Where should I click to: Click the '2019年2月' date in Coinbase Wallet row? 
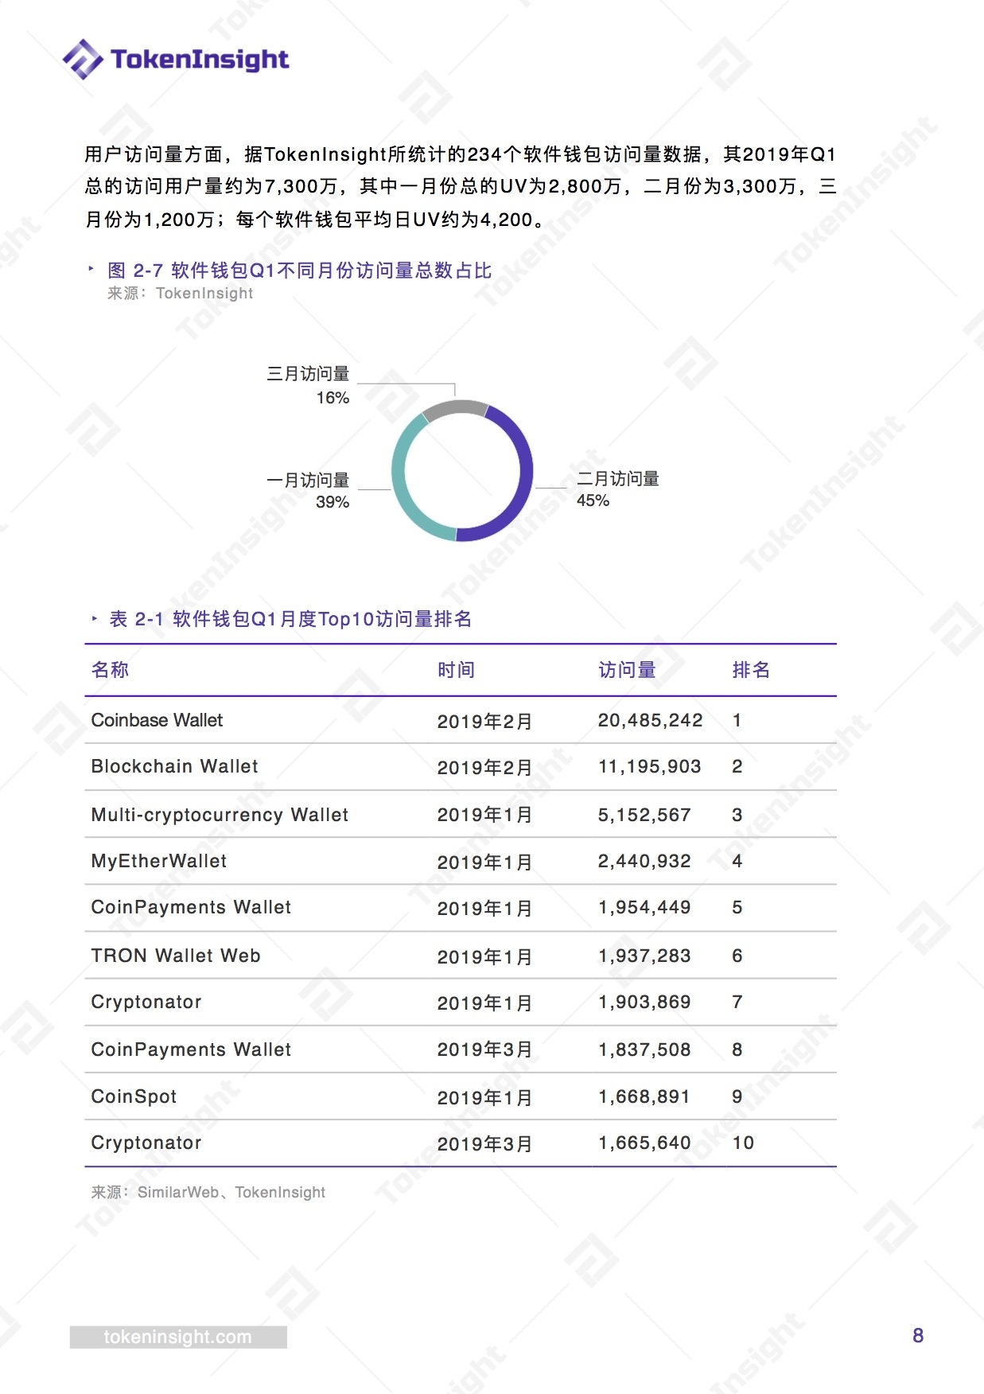point(485,722)
